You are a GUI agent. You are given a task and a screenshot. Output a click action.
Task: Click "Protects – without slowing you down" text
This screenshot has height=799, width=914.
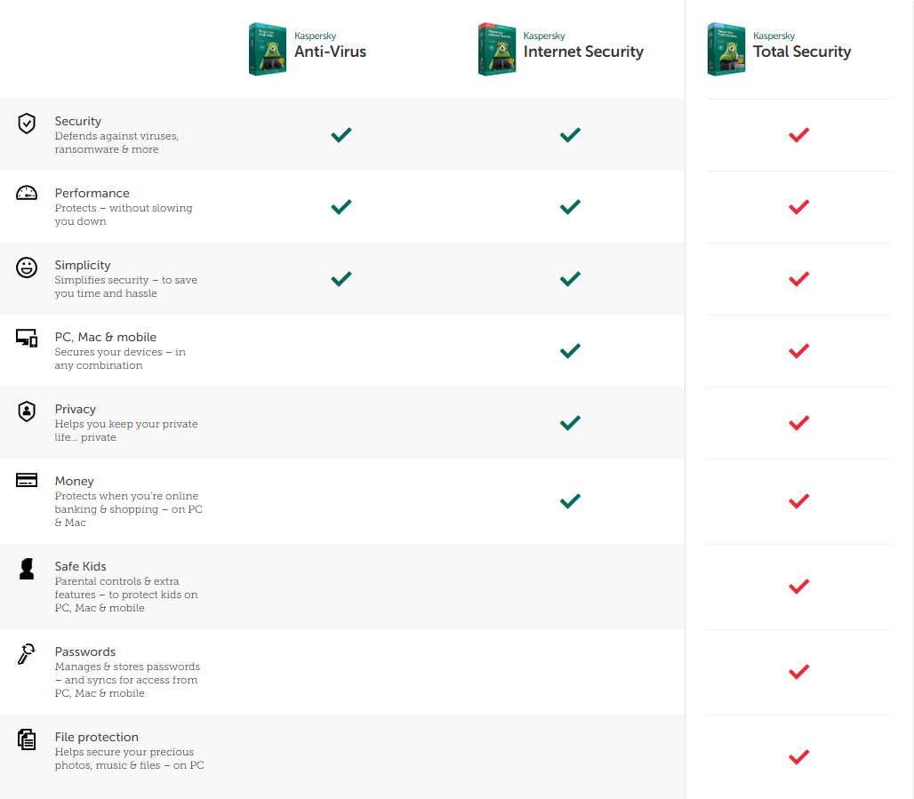point(124,214)
